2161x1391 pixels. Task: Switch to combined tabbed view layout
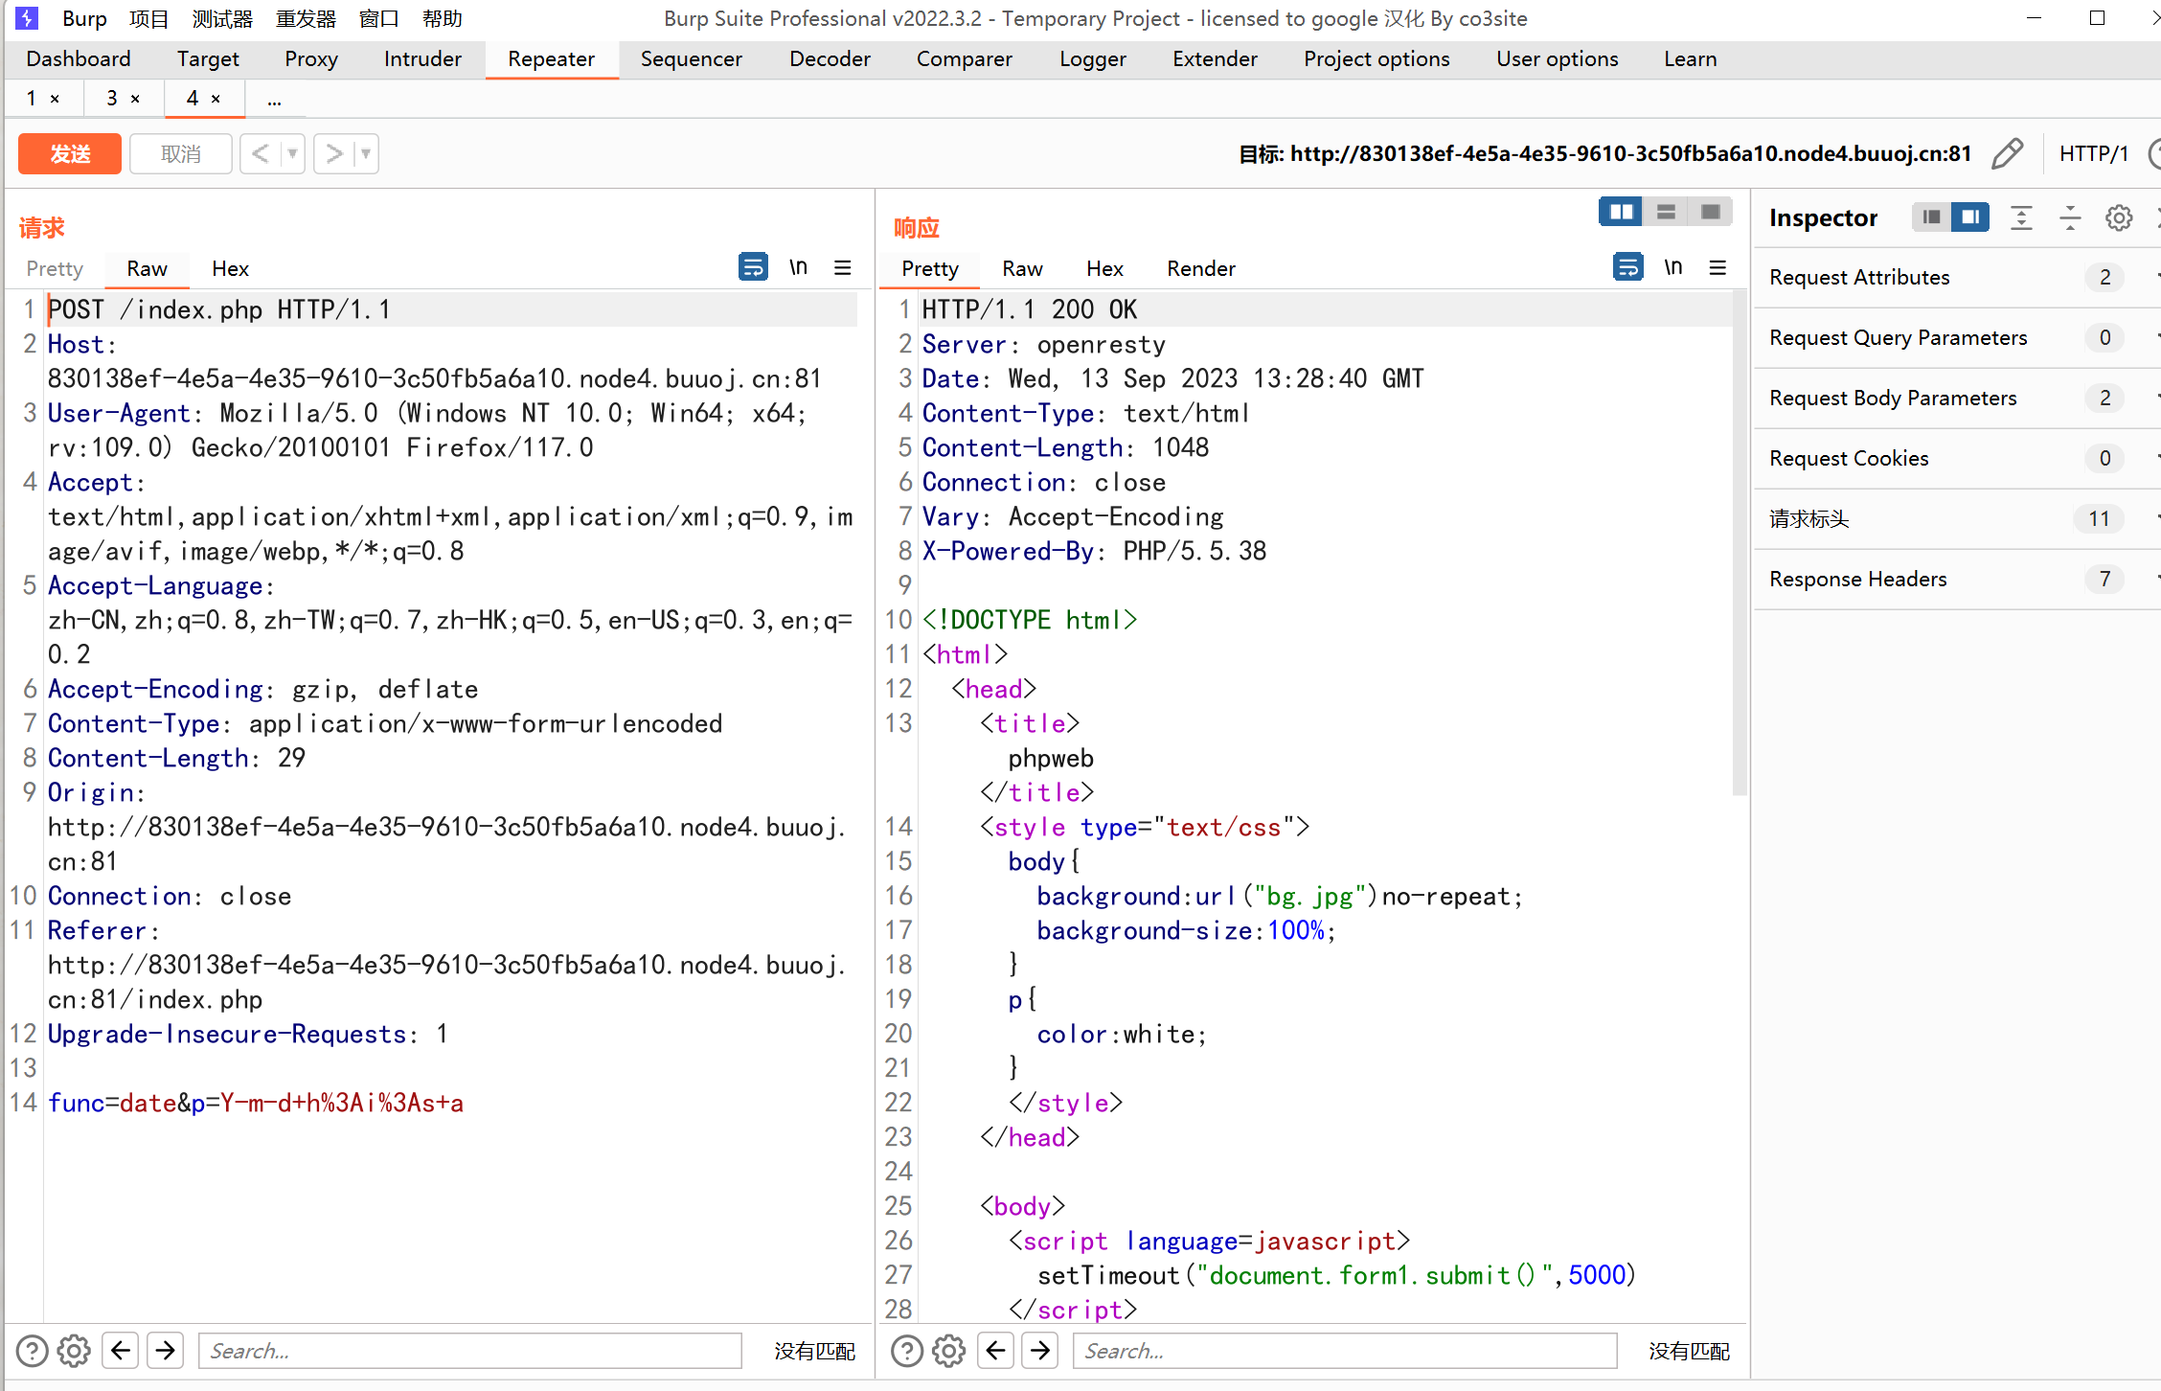1710,212
